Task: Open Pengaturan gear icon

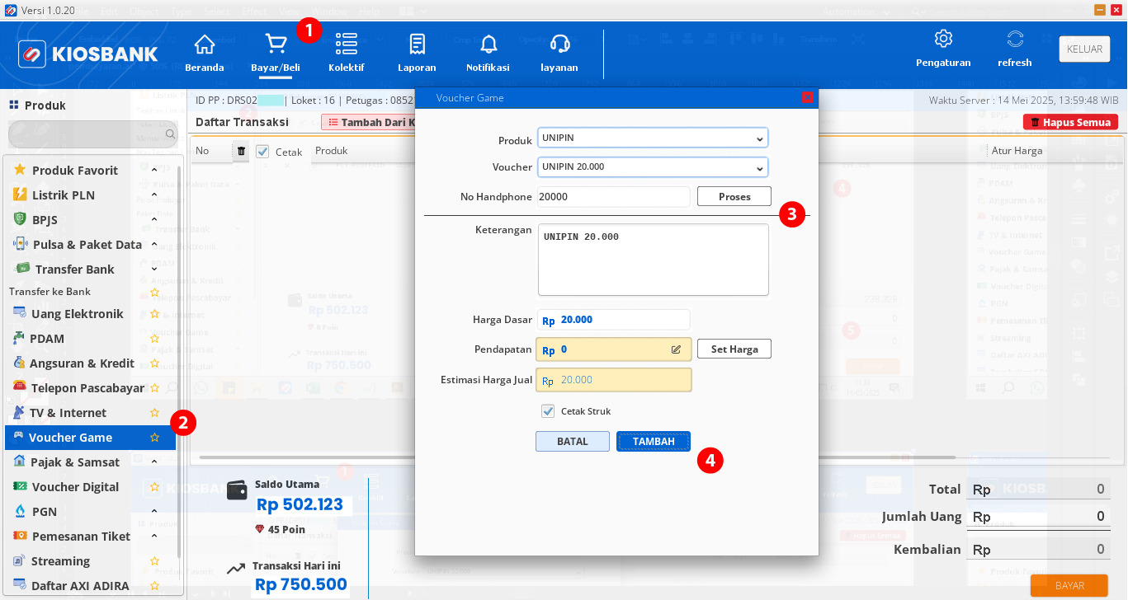Action: coord(943,39)
